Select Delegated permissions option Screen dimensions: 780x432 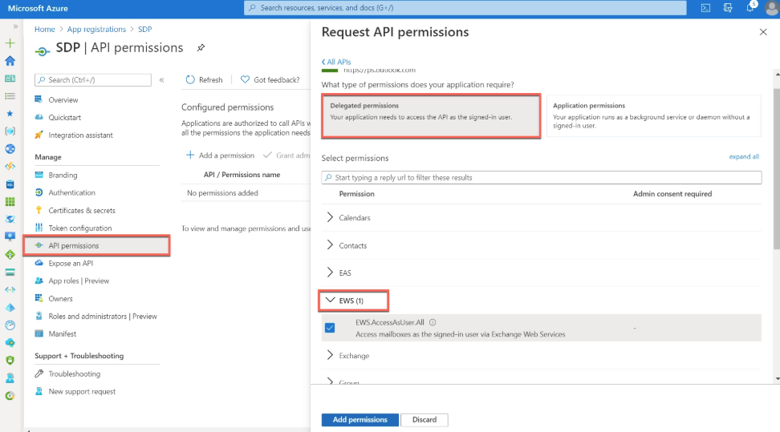431,116
